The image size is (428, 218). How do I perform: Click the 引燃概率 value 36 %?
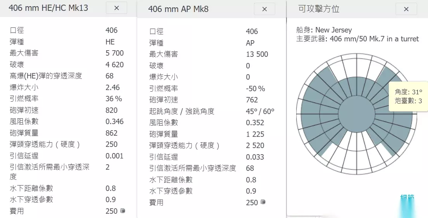(114, 99)
